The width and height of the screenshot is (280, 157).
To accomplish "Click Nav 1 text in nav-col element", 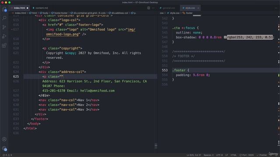I will click(83, 100).
